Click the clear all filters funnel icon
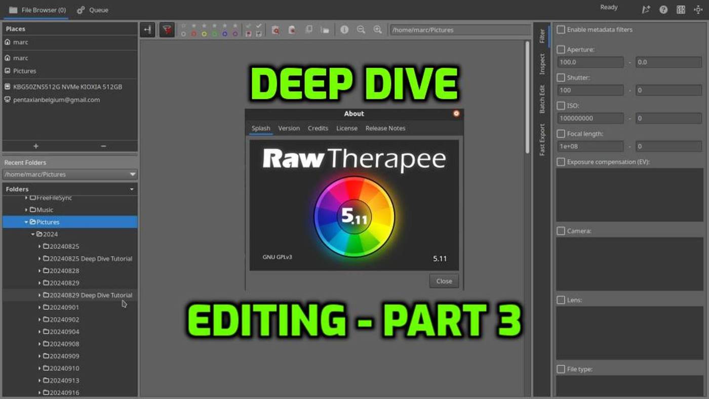Screen dimensions: 709x399 point(167,30)
